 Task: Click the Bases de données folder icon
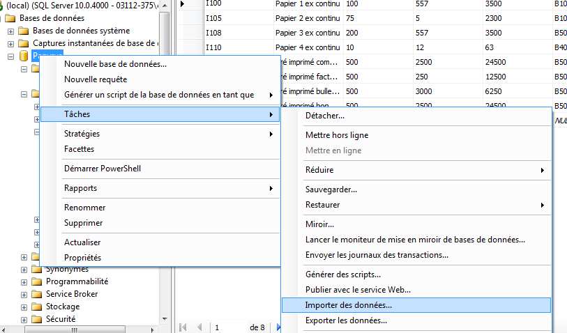click(10, 18)
